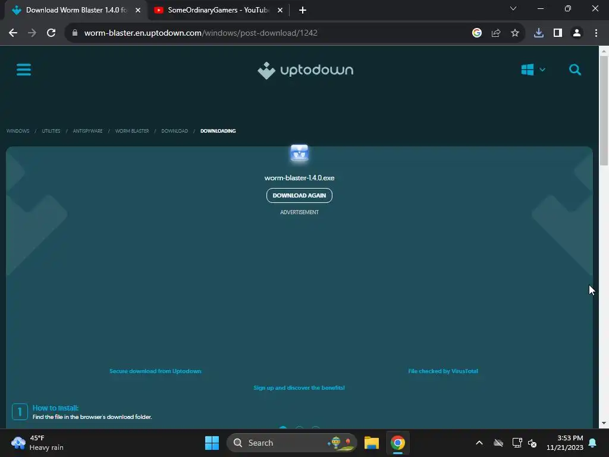Click the Uptodown logo
Screen dimensions: 609x457
(305, 70)
